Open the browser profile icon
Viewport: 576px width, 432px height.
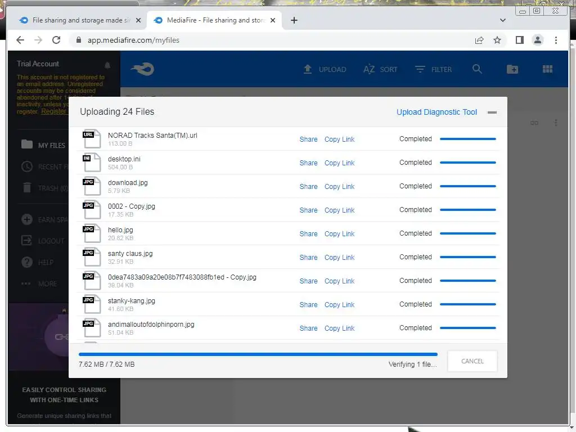click(537, 40)
